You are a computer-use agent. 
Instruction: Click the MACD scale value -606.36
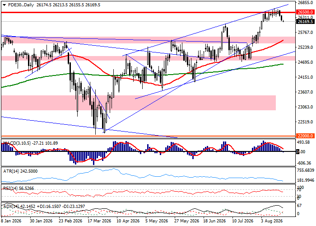(x=304, y=163)
